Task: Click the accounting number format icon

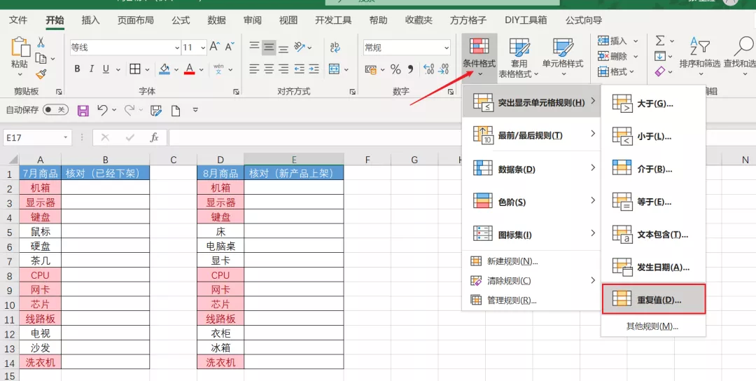Action: click(x=371, y=70)
